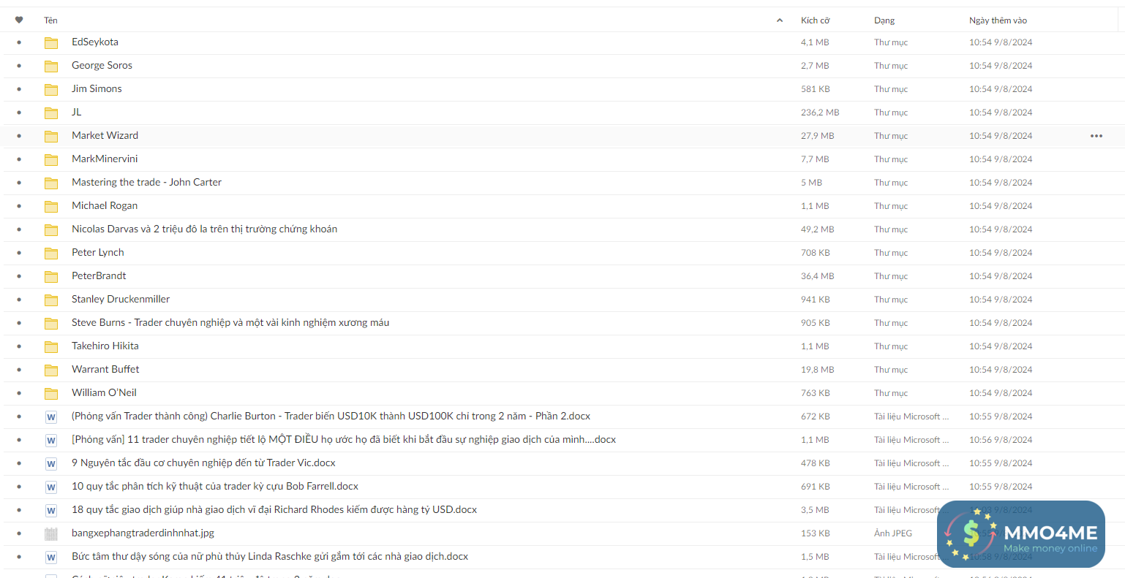Sort the list by Tên column header

(x=50, y=20)
